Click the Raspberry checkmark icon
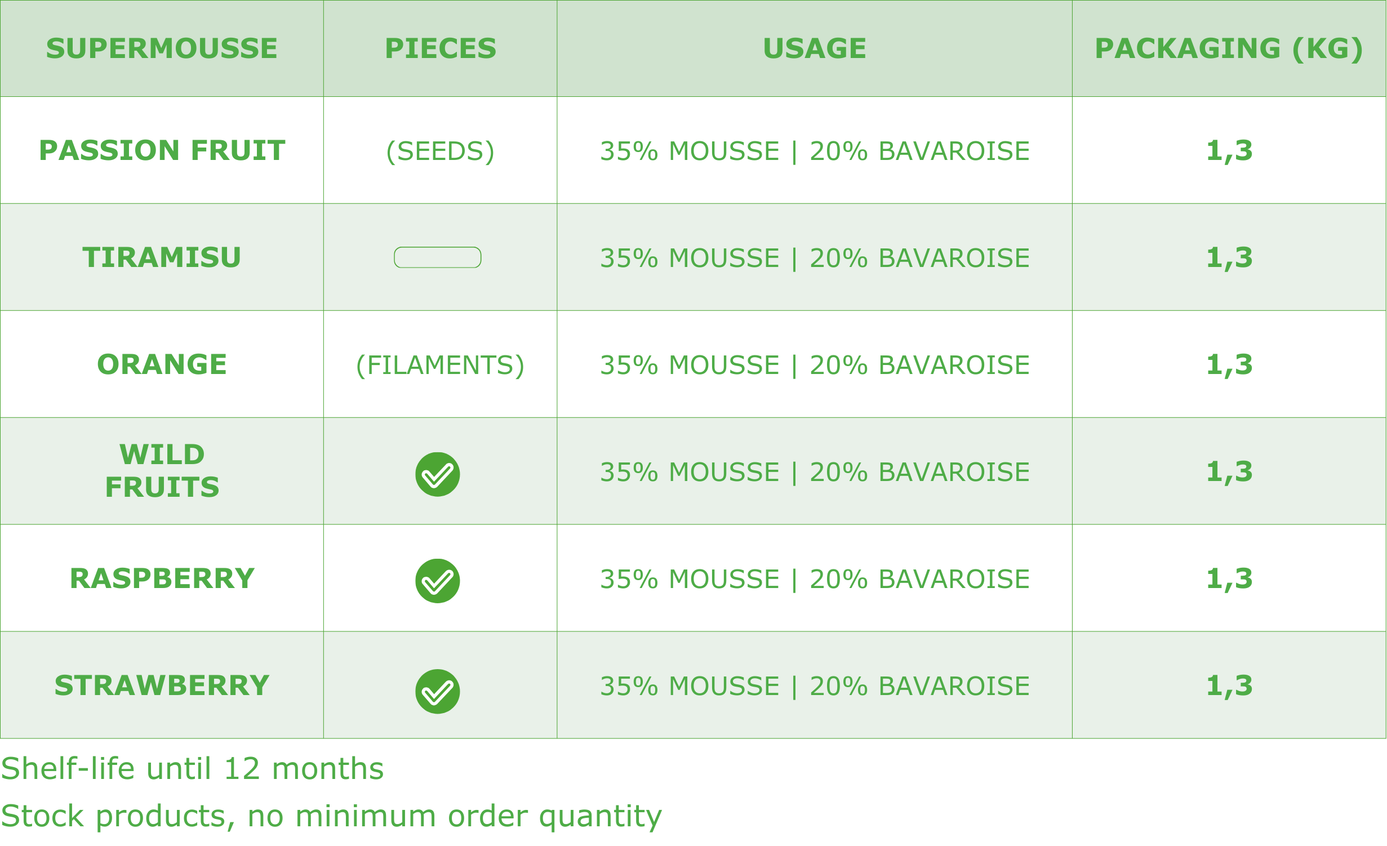 coord(437,581)
